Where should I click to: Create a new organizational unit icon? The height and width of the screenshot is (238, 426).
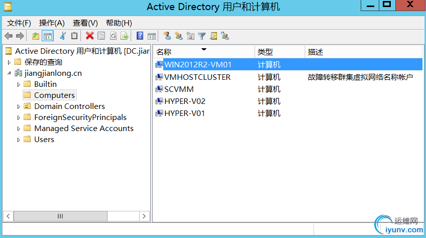coord(190,36)
